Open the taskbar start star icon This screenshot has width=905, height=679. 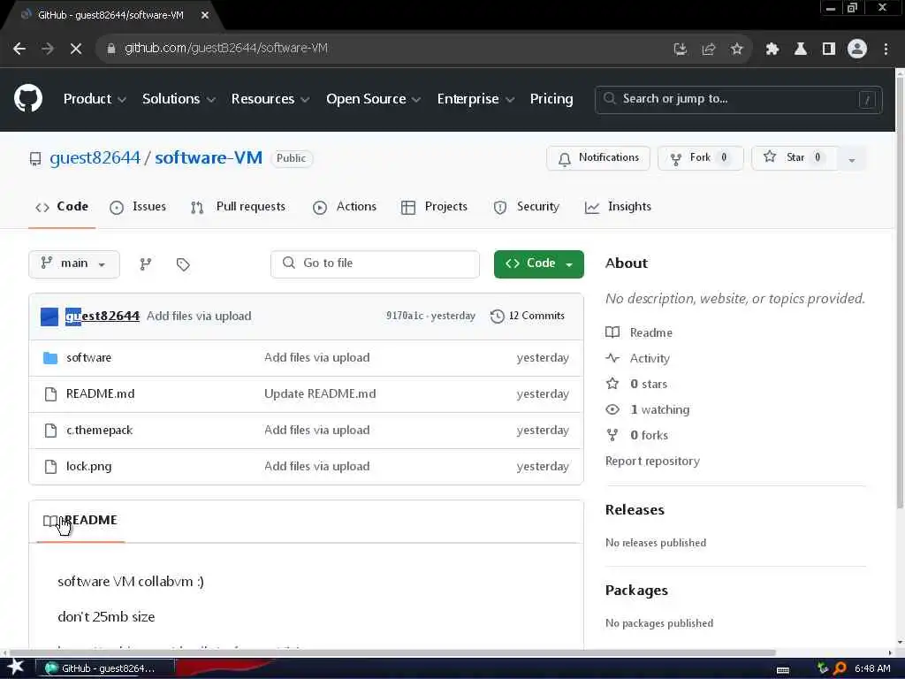(15, 668)
